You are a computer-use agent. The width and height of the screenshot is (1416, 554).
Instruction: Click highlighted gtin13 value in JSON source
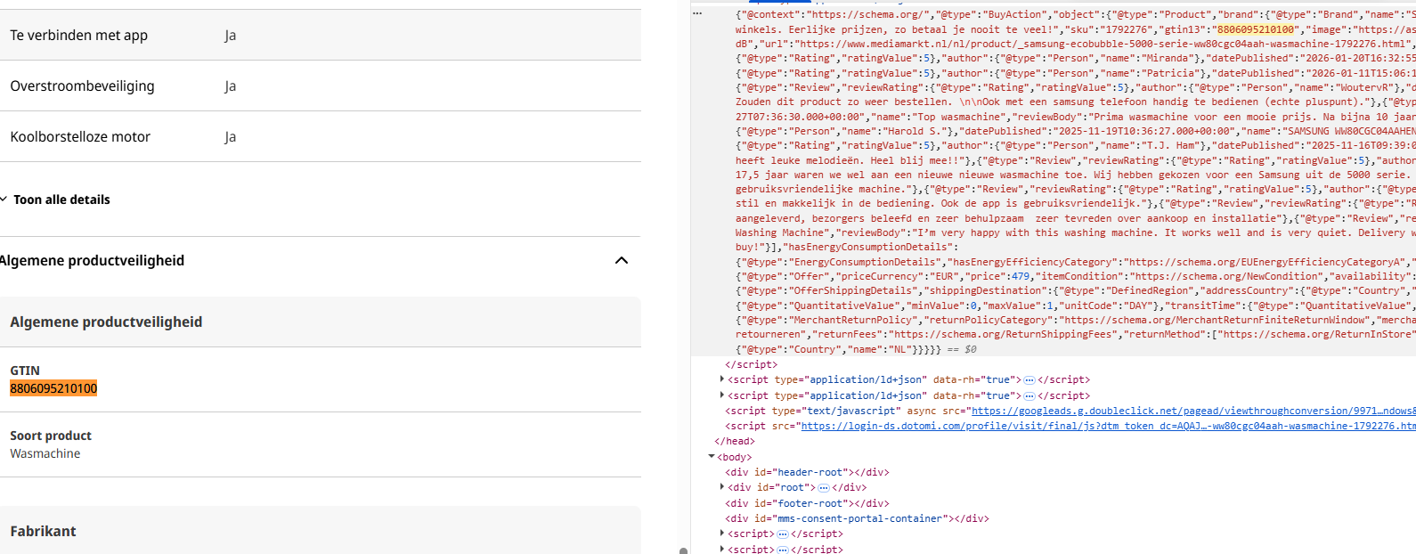(x=1256, y=29)
